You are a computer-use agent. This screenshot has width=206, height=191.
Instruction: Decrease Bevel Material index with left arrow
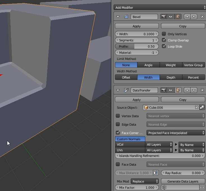tap(117, 53)
